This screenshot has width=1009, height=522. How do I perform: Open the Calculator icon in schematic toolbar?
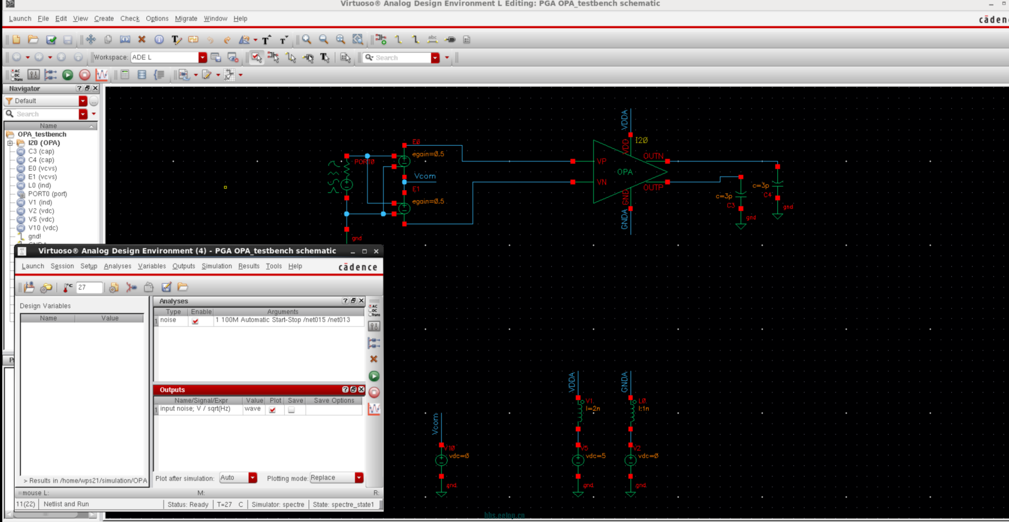(125, 74)
